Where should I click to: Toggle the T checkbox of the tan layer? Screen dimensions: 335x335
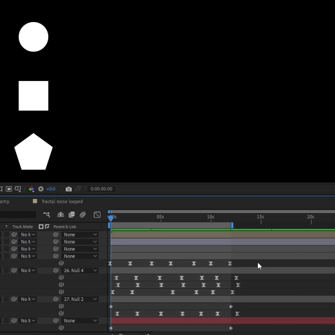(7, 234)
